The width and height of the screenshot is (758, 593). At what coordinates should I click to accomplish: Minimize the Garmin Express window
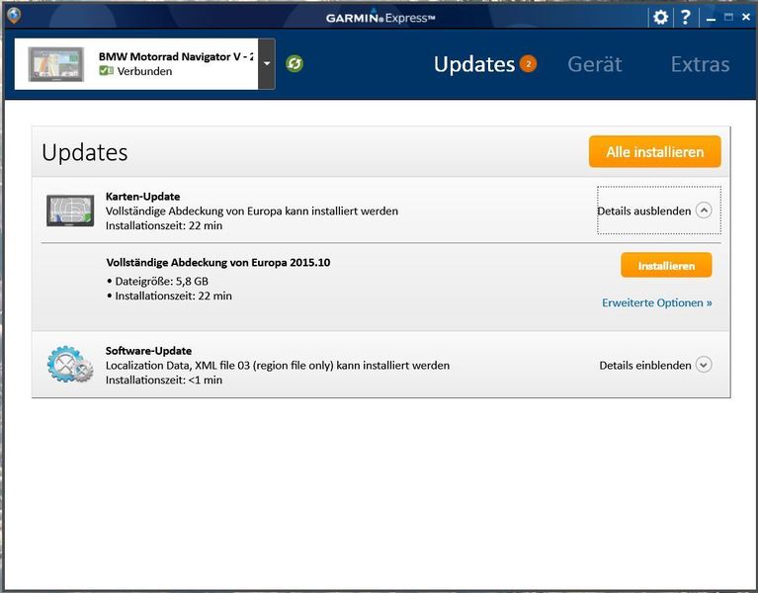(711, 17)
